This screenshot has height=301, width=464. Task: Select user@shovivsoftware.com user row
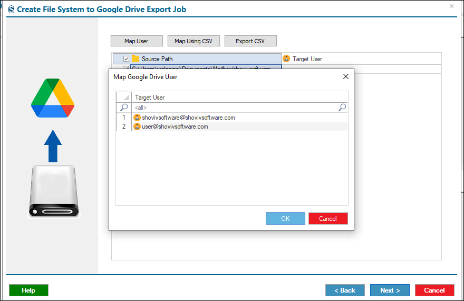[240, 127]
